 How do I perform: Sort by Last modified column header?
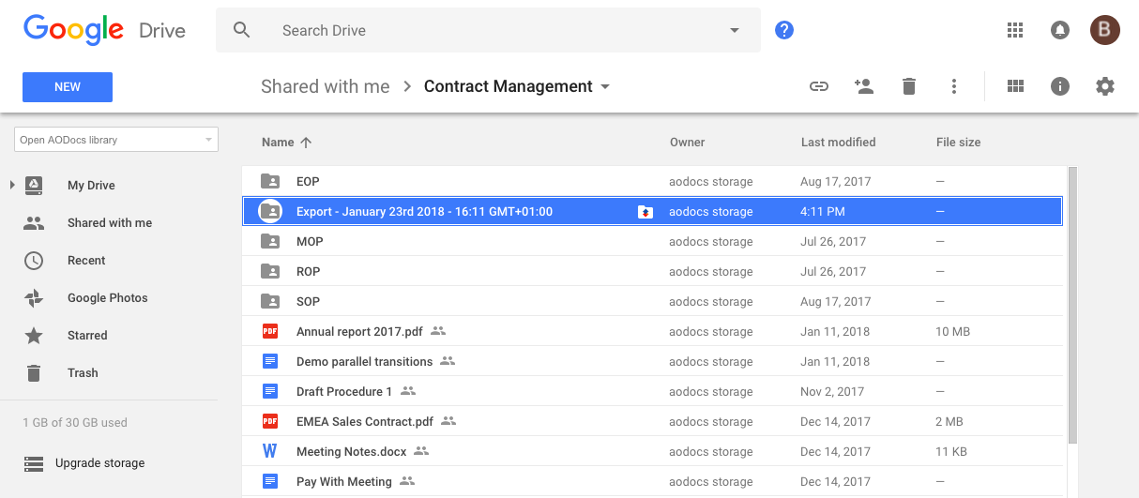pyautogui.click(x=838, y=143)
